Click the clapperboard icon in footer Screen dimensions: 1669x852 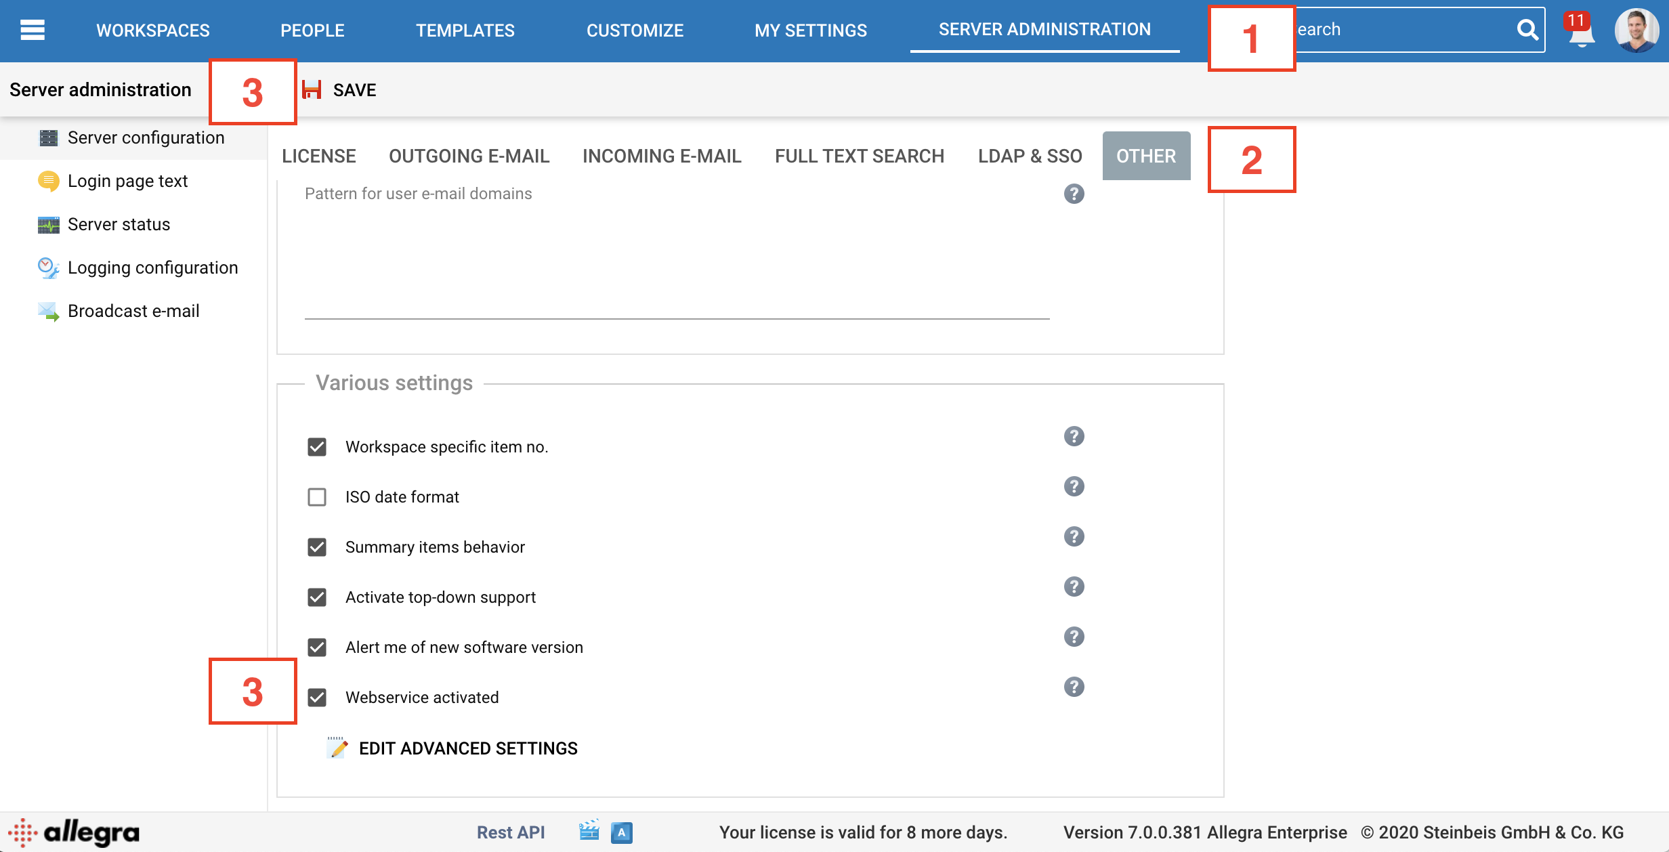(589, 832)
